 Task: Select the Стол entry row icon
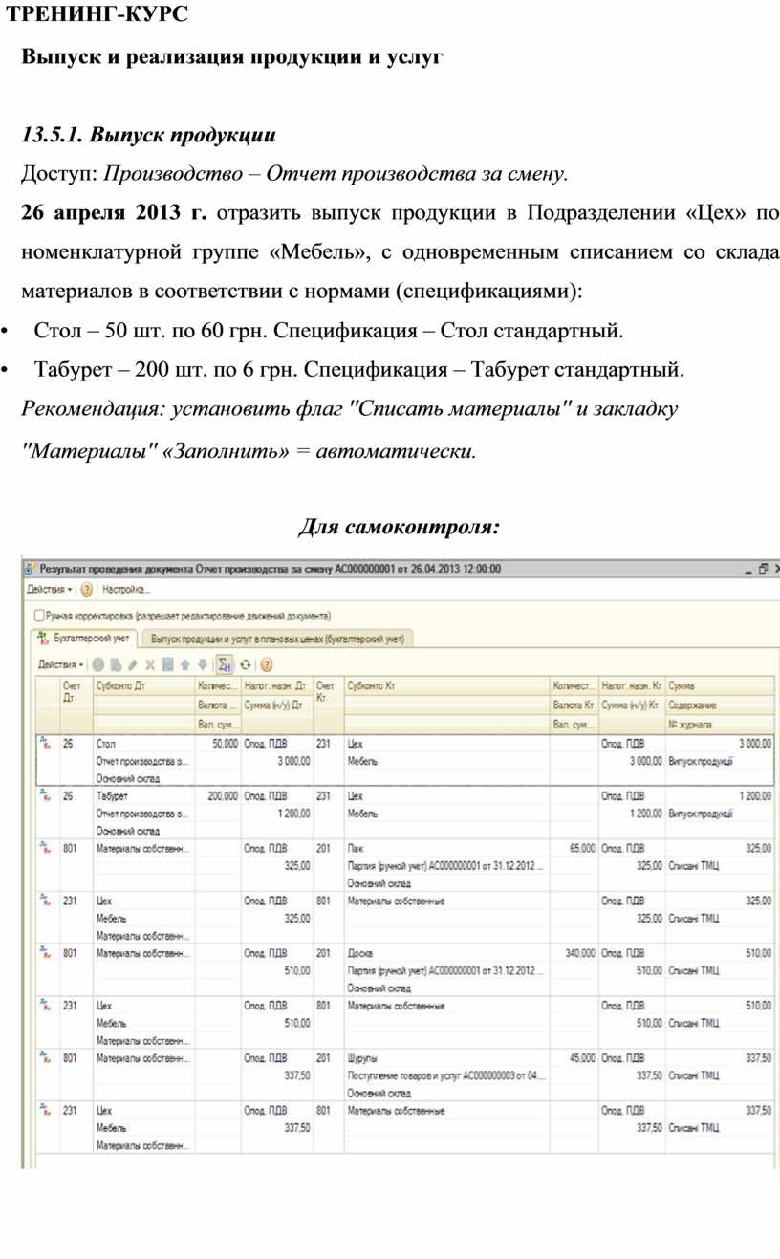[44, 742]
